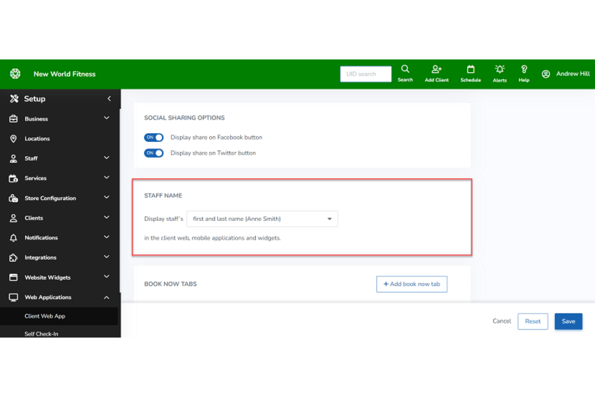595x397 pixels.
Task: Click the Website Widgets window icon
Action: click(x=13, y=277)
